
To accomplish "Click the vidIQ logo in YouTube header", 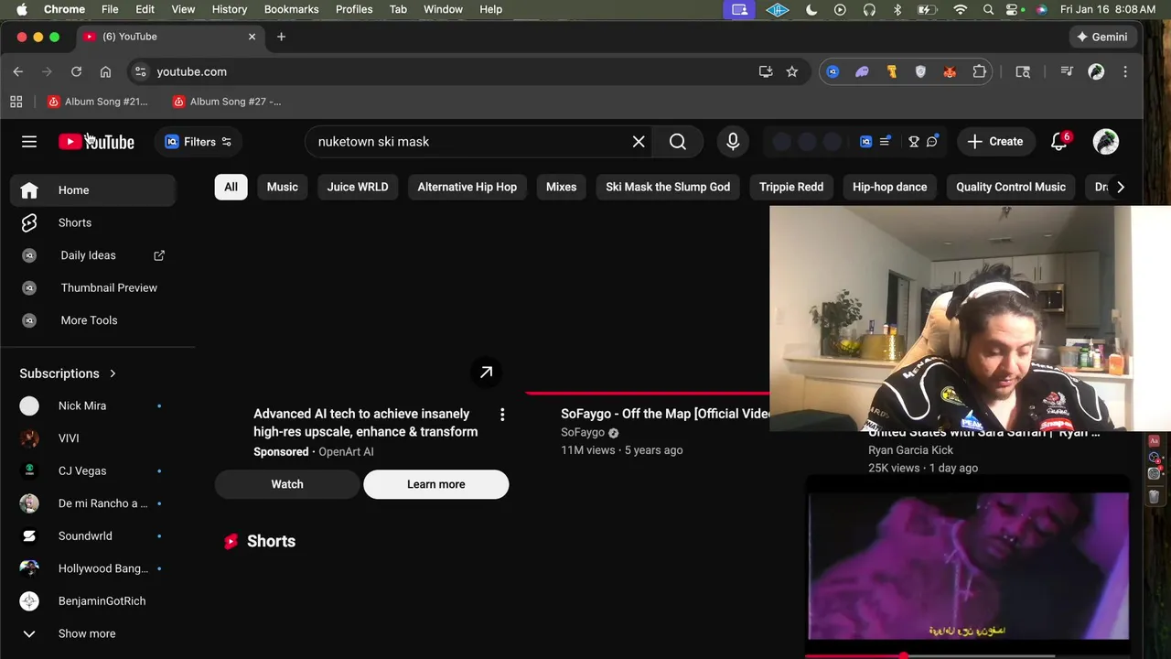I will 865,142.
